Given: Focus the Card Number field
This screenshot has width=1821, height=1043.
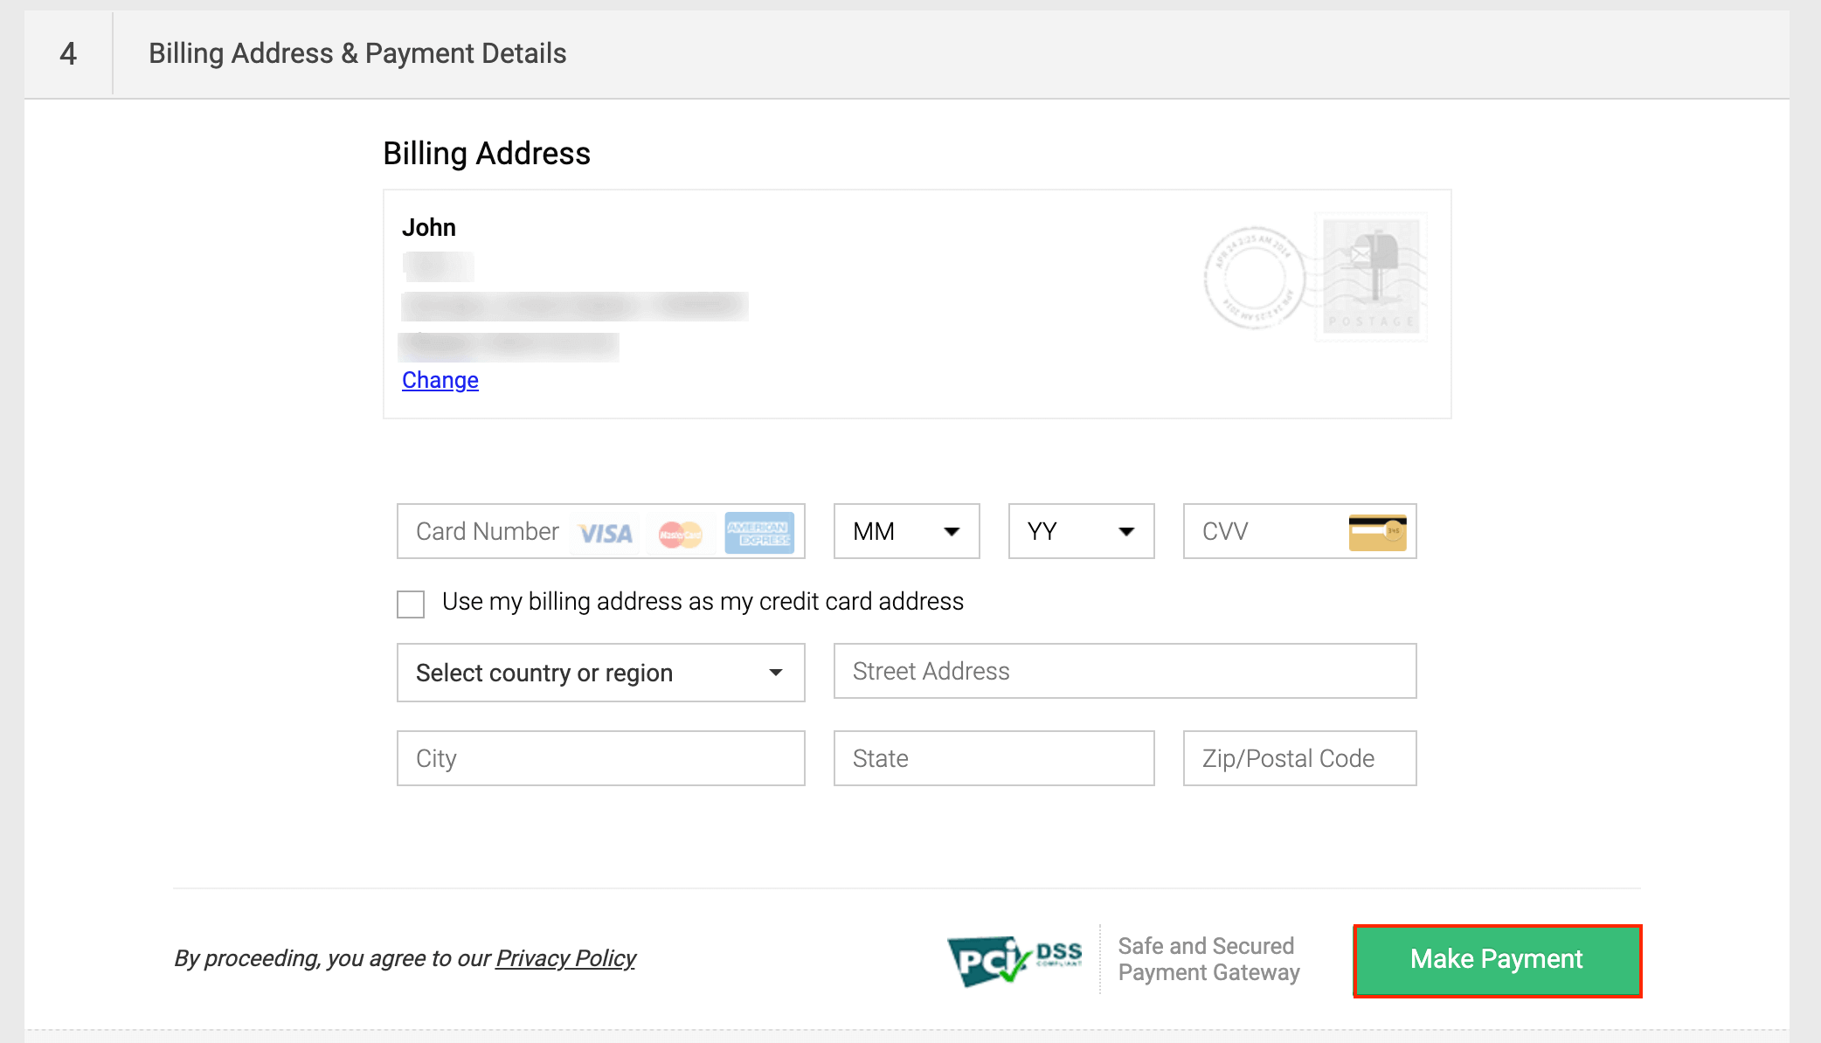Looking at the screenshot, I should 488,531.
